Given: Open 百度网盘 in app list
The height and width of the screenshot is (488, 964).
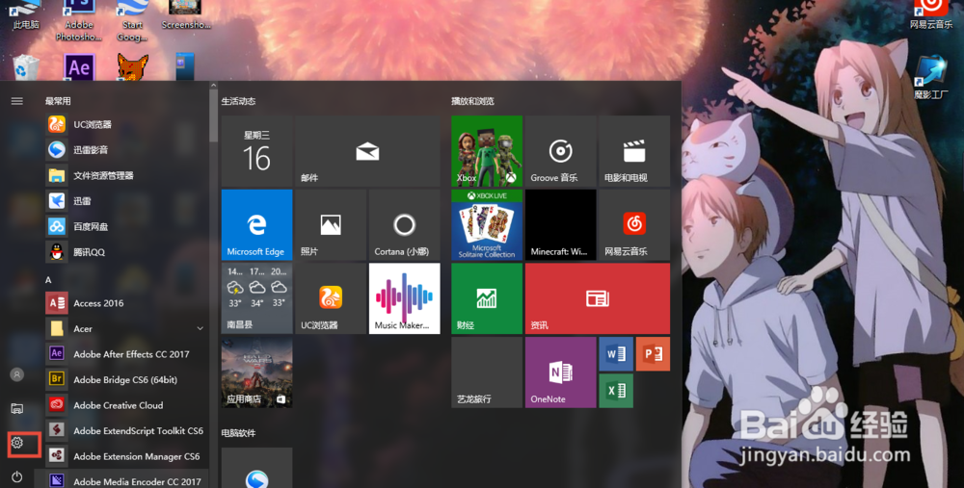Looking at the screenshot, I should click(125, 226).
